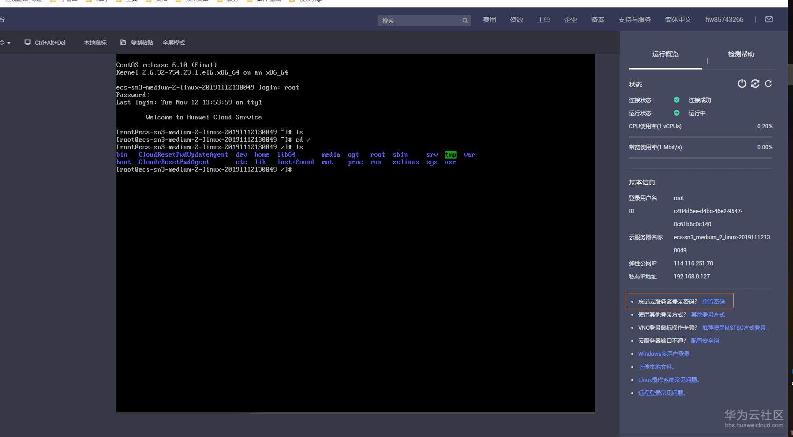Open the Linux操作系统常见问题 link
The width and height of the screenshot is (793, 437).
(x=669, y=380)
